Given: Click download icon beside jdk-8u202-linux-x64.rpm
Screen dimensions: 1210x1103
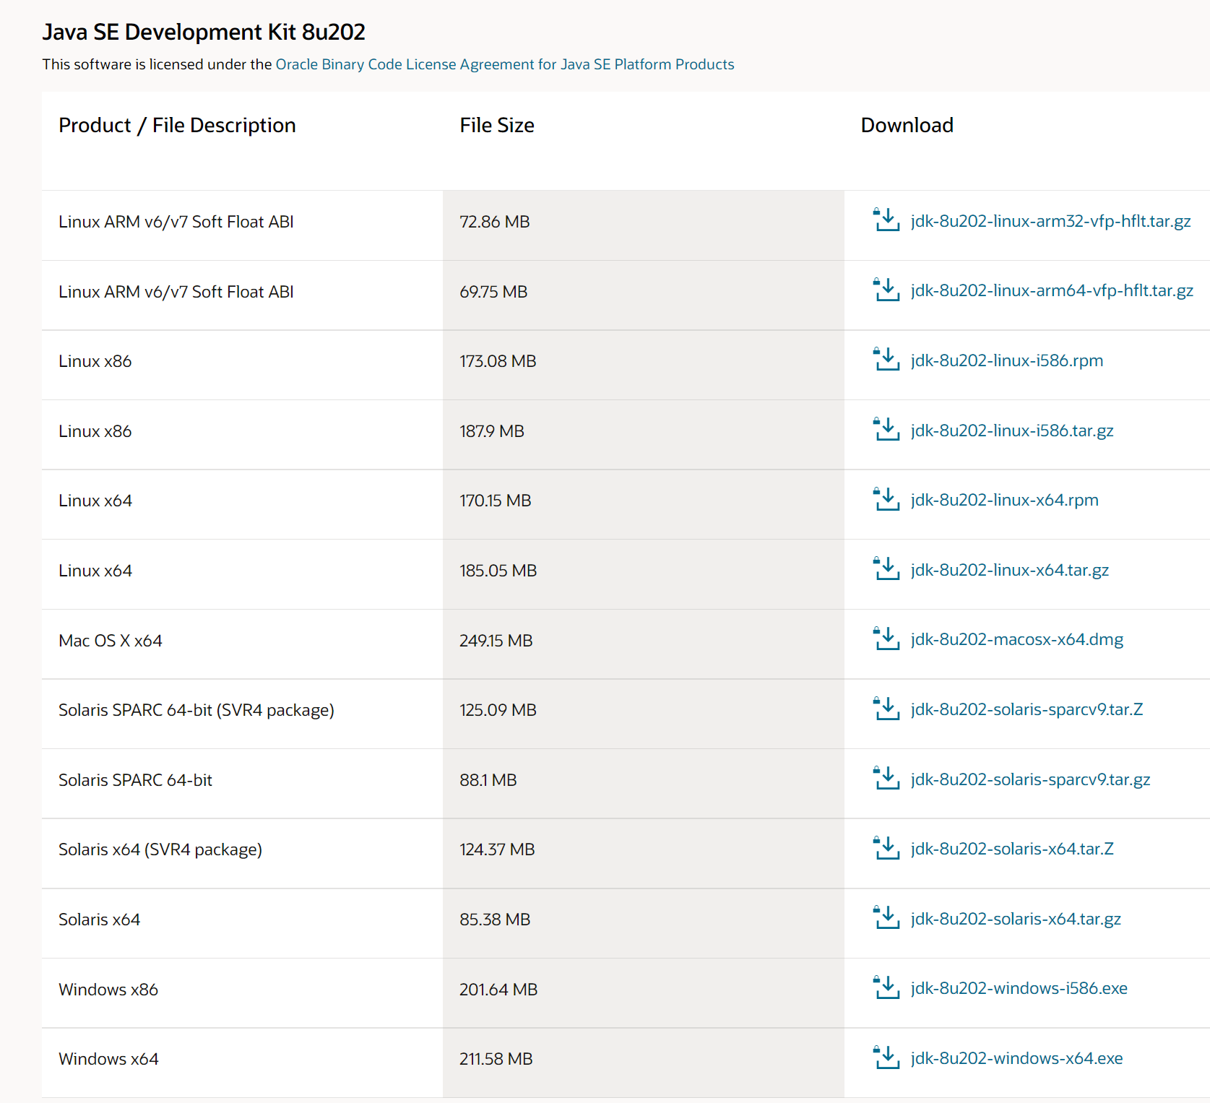Looking at the screenshot, I should [x=886, y=499].
